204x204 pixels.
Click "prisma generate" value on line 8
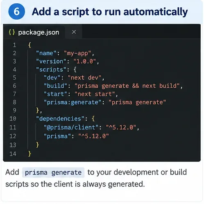137,102
